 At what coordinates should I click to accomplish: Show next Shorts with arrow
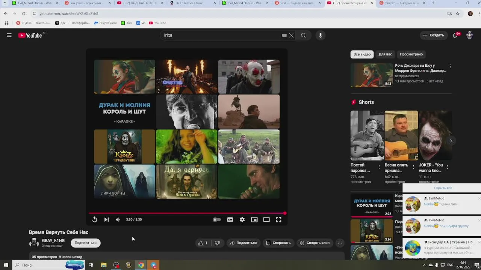(x=451, y=141)
